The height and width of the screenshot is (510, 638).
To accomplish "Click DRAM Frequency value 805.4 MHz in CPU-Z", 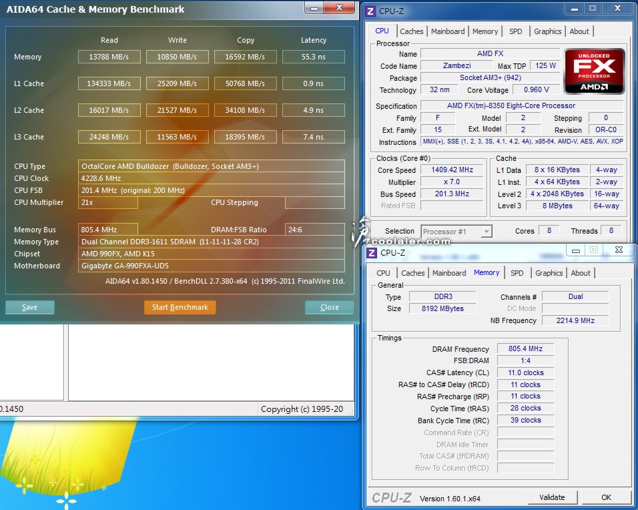I will click(525, 349).
